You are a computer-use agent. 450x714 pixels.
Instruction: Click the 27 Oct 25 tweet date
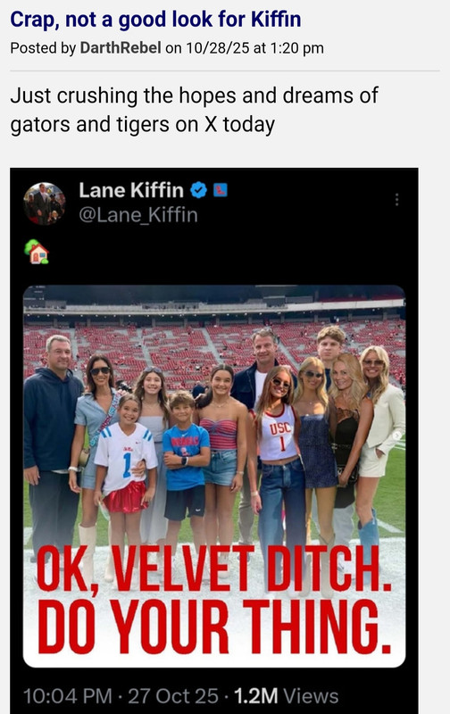[x=173, y=696]
